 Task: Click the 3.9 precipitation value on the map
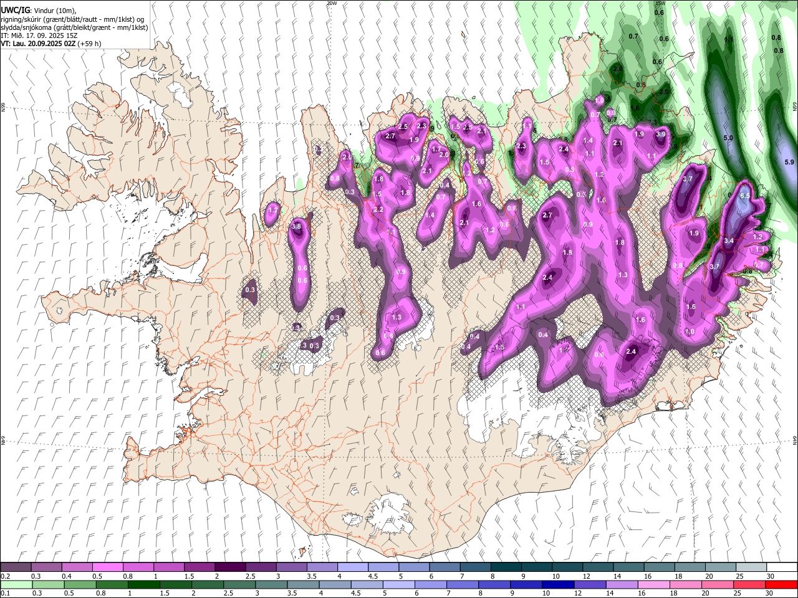(661, 134)
